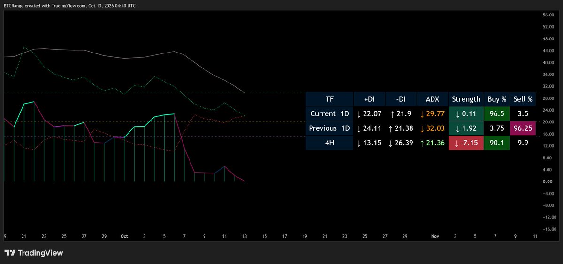
Task: Click the 48.00 price scale label
Action: click(548, 39)
